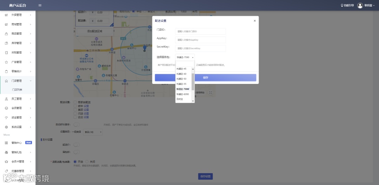
Task: Click the 员工管理 person icon
Action: click(6, 99)
